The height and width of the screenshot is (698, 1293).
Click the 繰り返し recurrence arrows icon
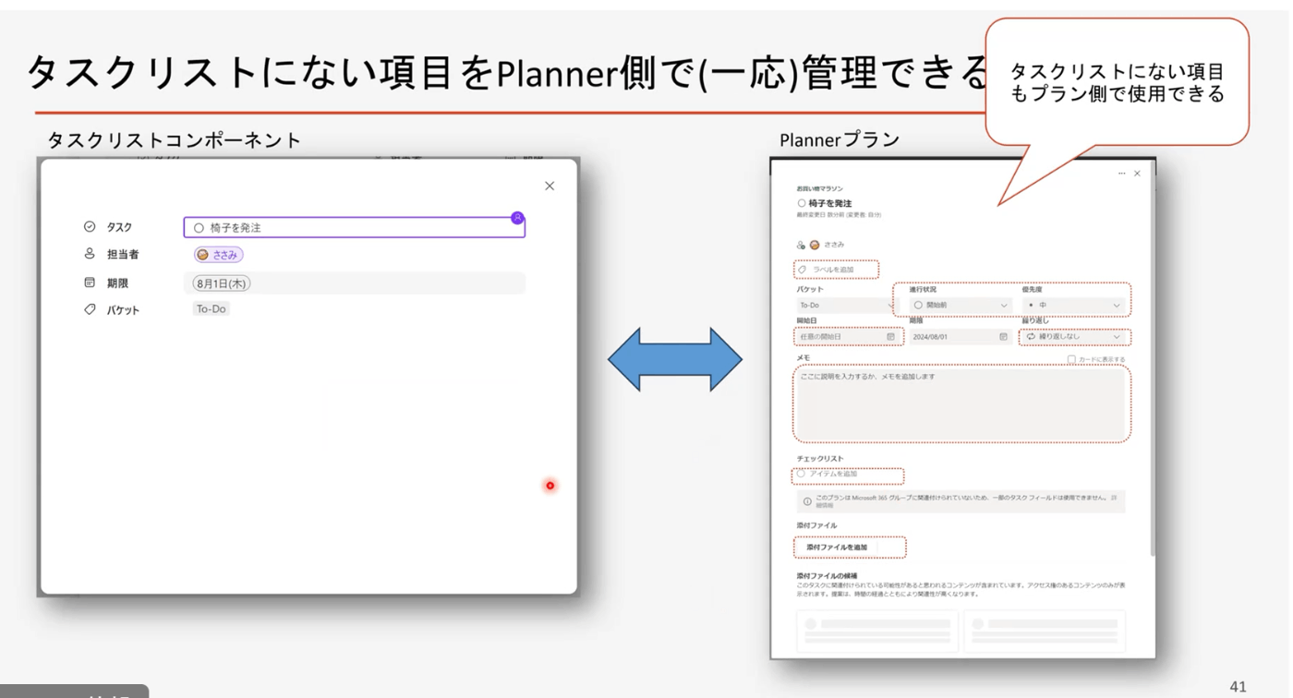(1031, 337)
